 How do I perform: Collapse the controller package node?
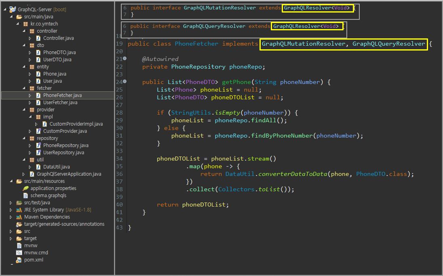tap(24, 31)
